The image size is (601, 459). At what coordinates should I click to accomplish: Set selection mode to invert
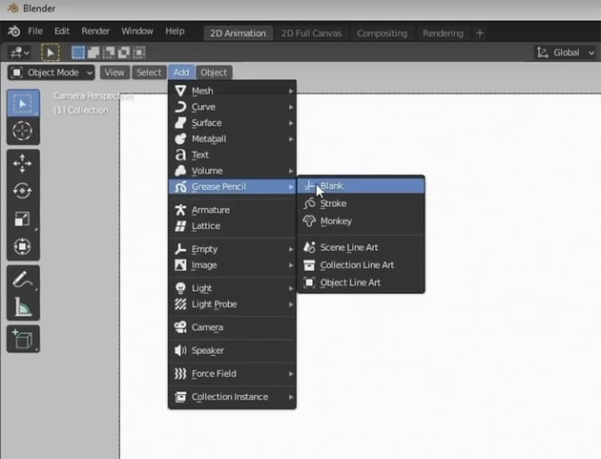124,52
